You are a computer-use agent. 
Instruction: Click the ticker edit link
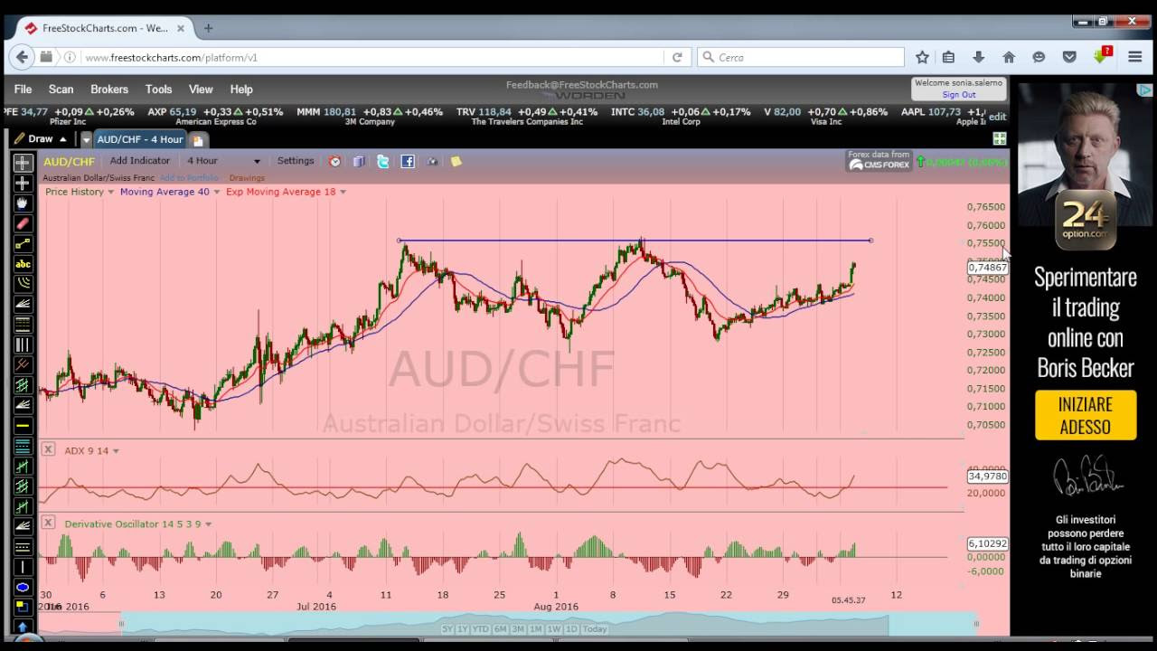[997, 117]
